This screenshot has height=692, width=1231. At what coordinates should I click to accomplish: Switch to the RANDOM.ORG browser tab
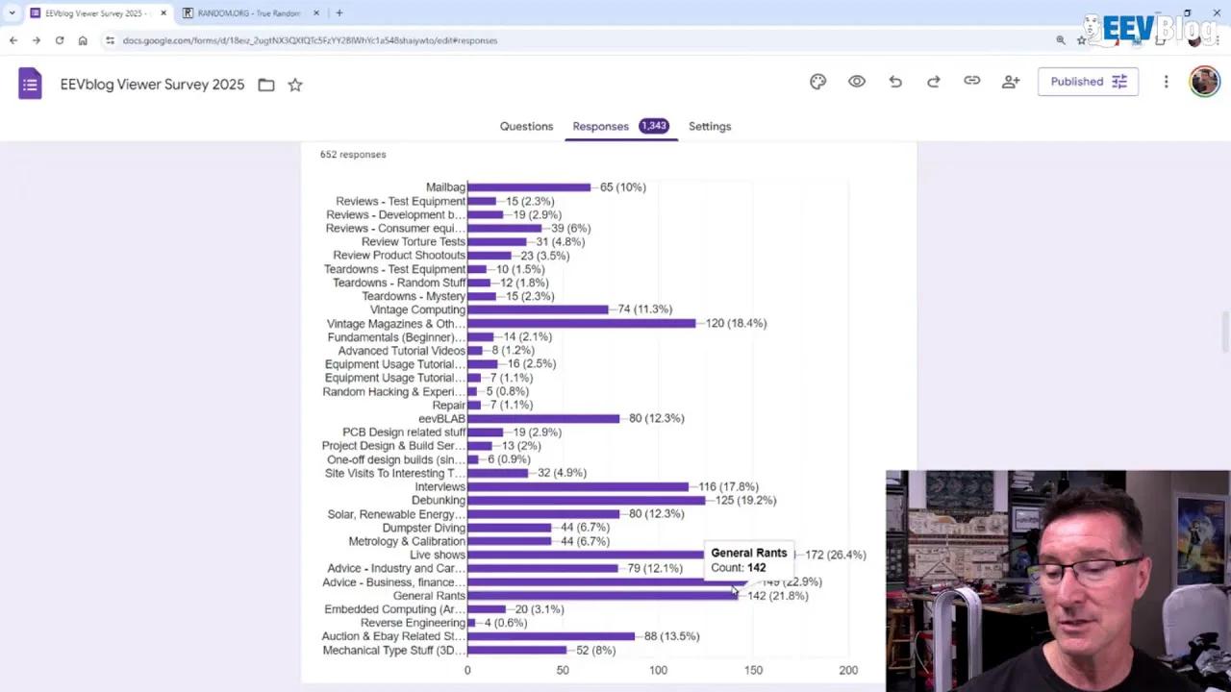coord(248,13)
